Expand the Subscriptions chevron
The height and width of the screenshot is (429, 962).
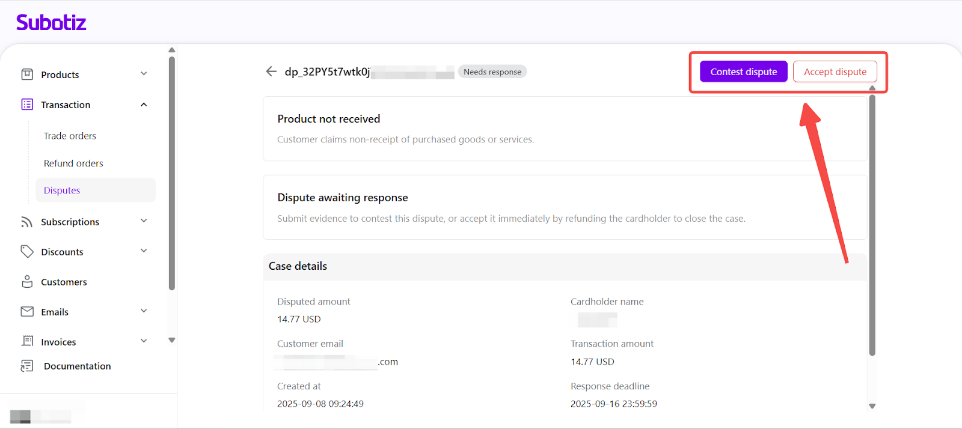click(144, 221)
